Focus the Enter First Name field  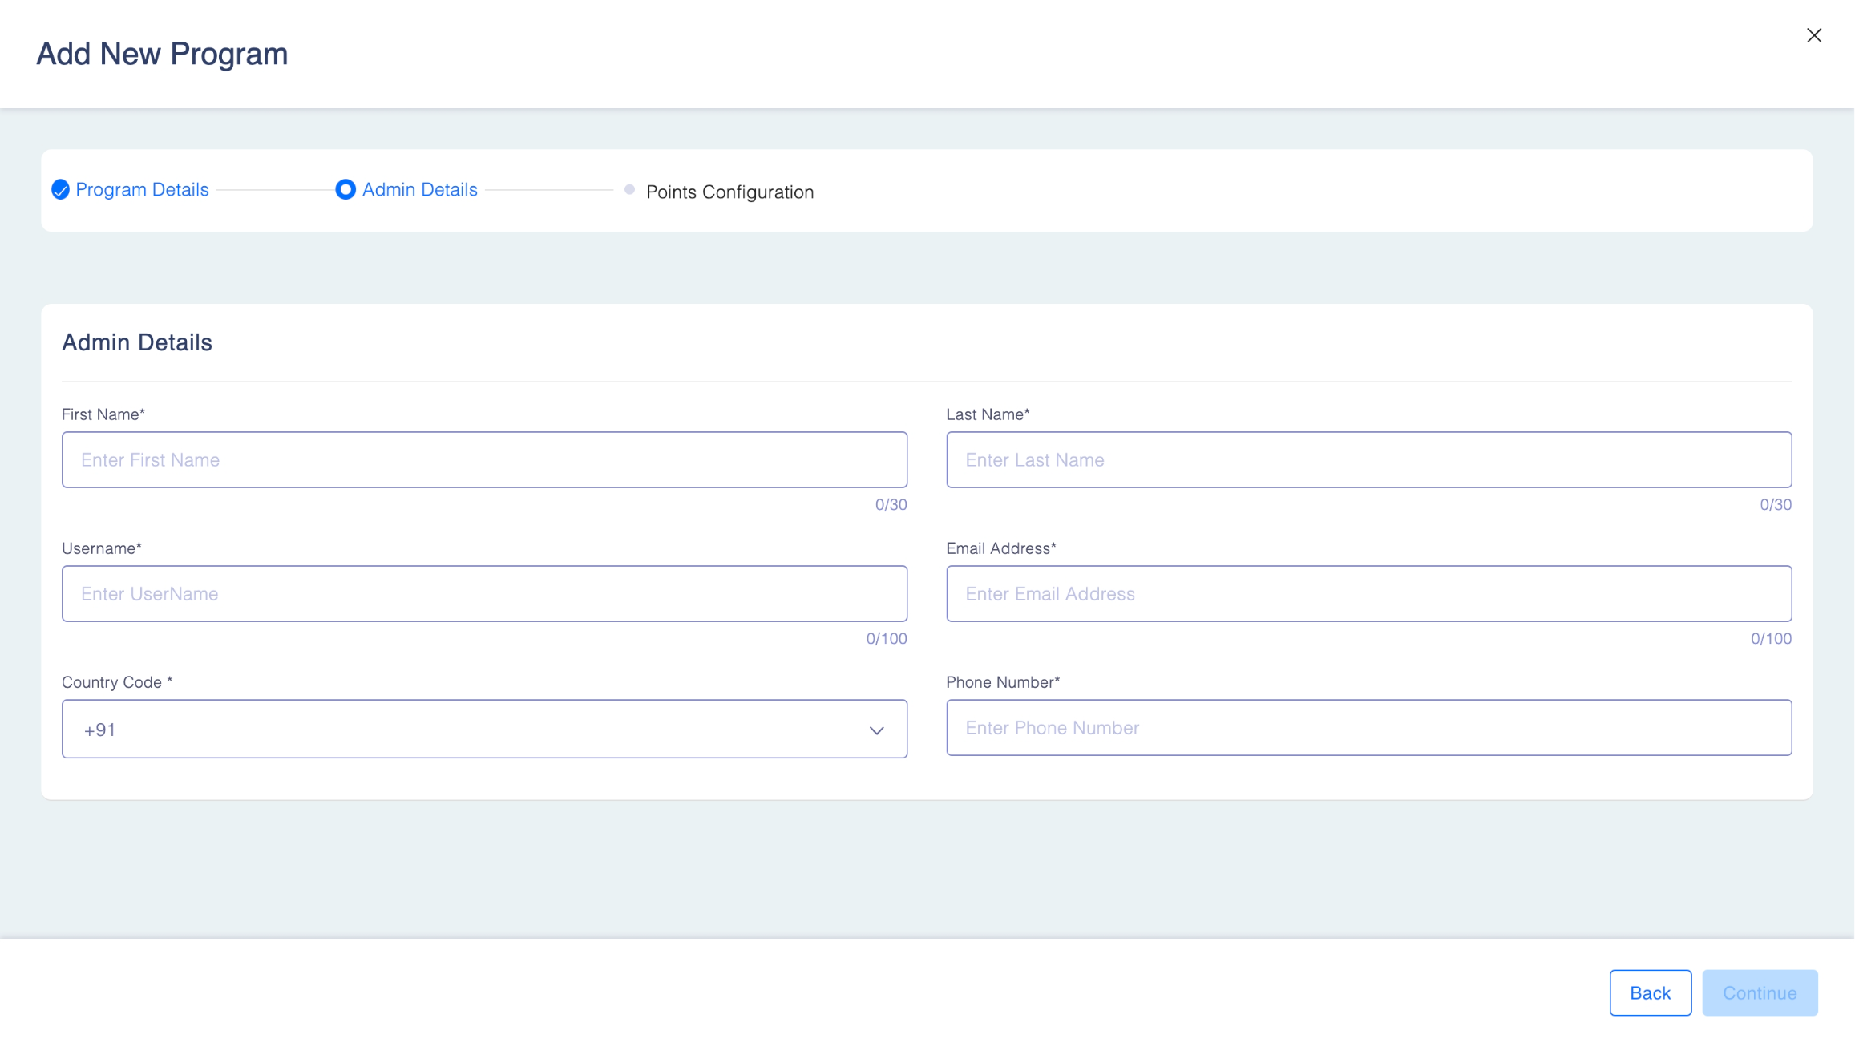click(x=484, y=460)
